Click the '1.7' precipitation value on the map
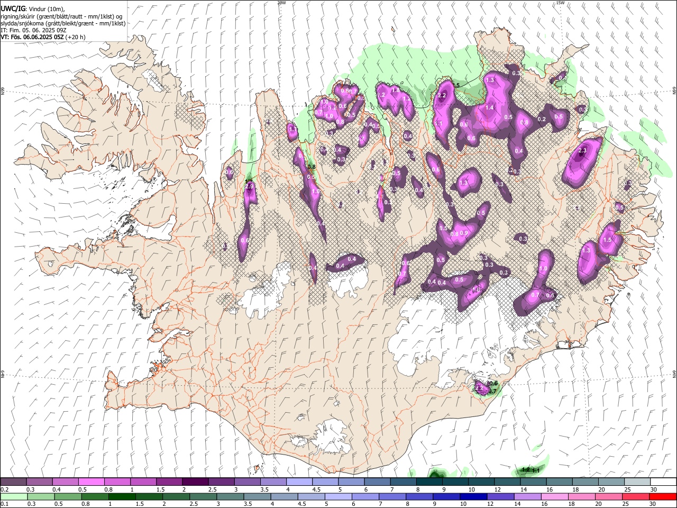Image resolution: width=677 pixels, height=508 pixels. click(292, 130)
